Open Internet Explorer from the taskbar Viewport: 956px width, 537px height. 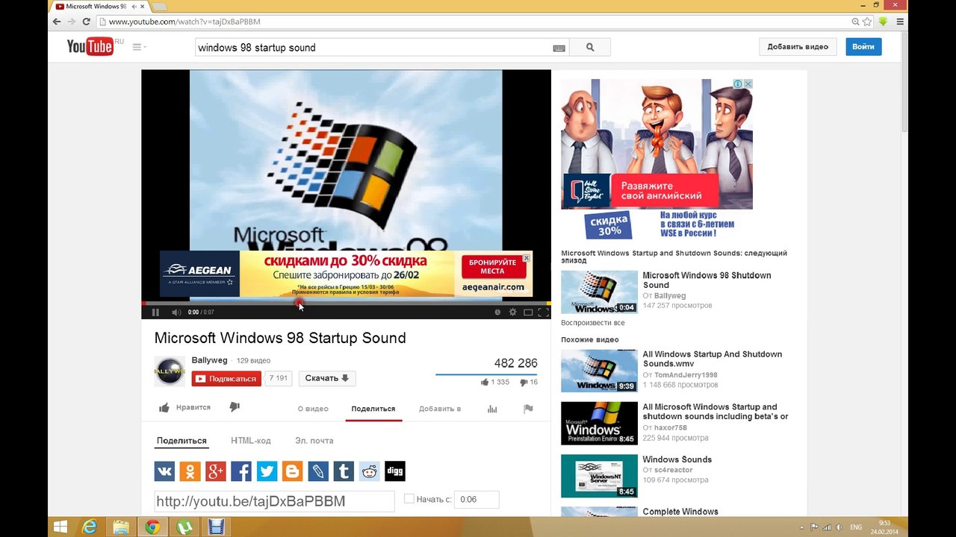(90, 527)
